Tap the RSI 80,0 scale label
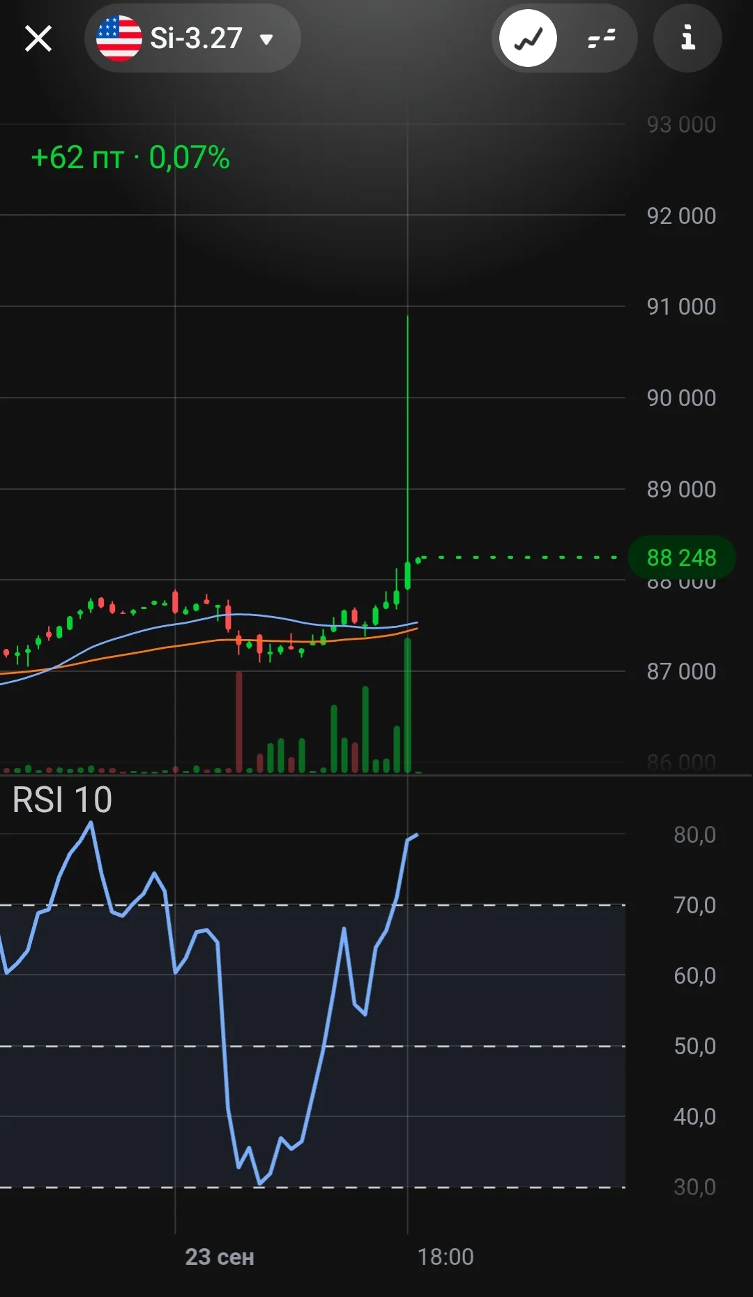The height and width of the screenshot is (1297, 753). coord(694,834)
